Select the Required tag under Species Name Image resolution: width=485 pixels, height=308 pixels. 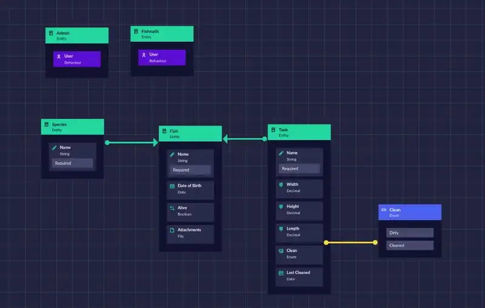pyautogui.click(x=72, y=163)
